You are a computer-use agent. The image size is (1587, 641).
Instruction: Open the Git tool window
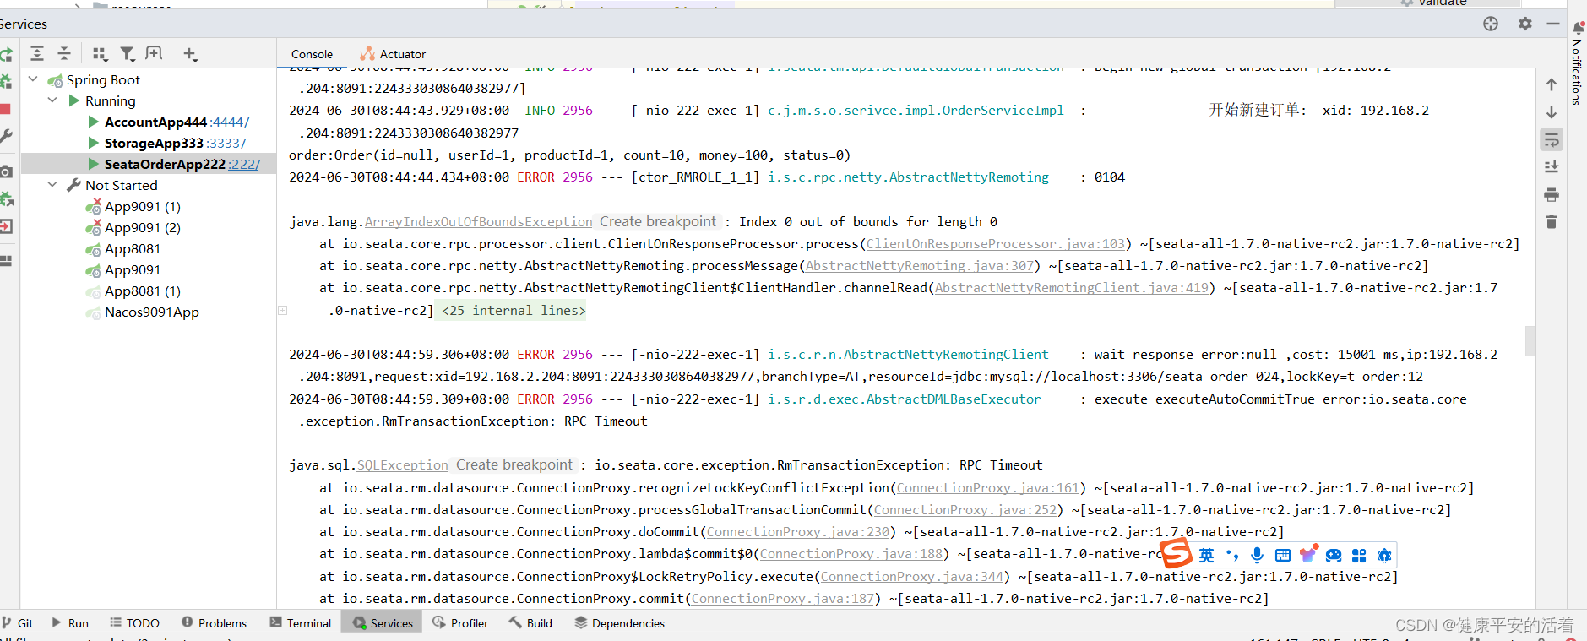[17, 623]
